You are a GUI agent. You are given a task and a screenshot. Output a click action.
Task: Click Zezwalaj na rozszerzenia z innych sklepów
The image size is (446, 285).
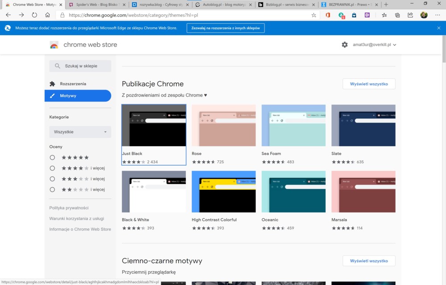pos(226,28)
